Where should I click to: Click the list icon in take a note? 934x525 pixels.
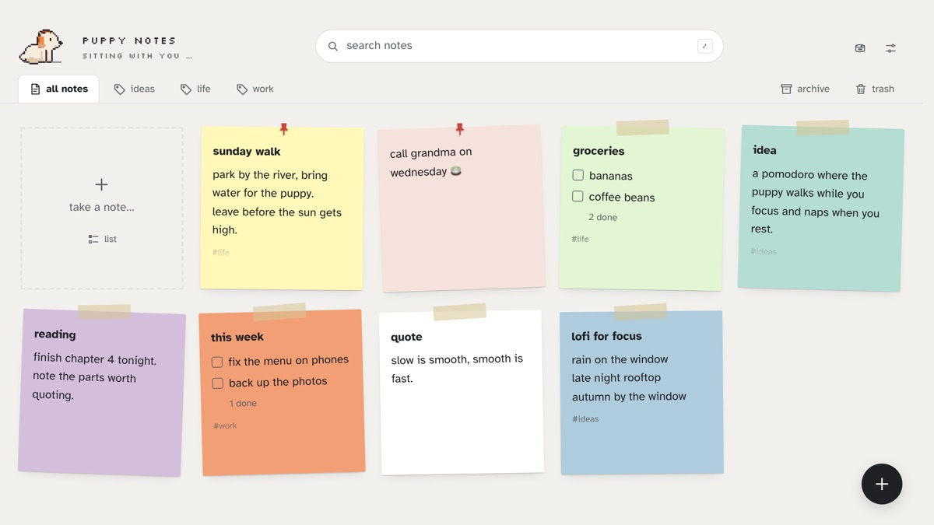[93, 239]
